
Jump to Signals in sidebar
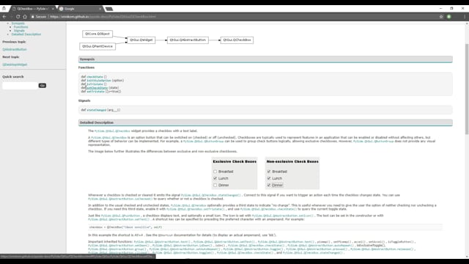[19, 31]
